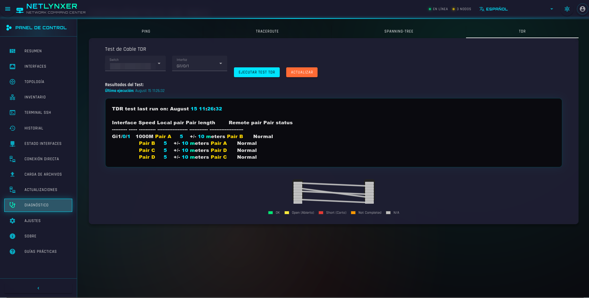Click the cable pair wiring diagram
Viewport: 589px width, 298px height.
pyautogui.click(x=334, y=193)
